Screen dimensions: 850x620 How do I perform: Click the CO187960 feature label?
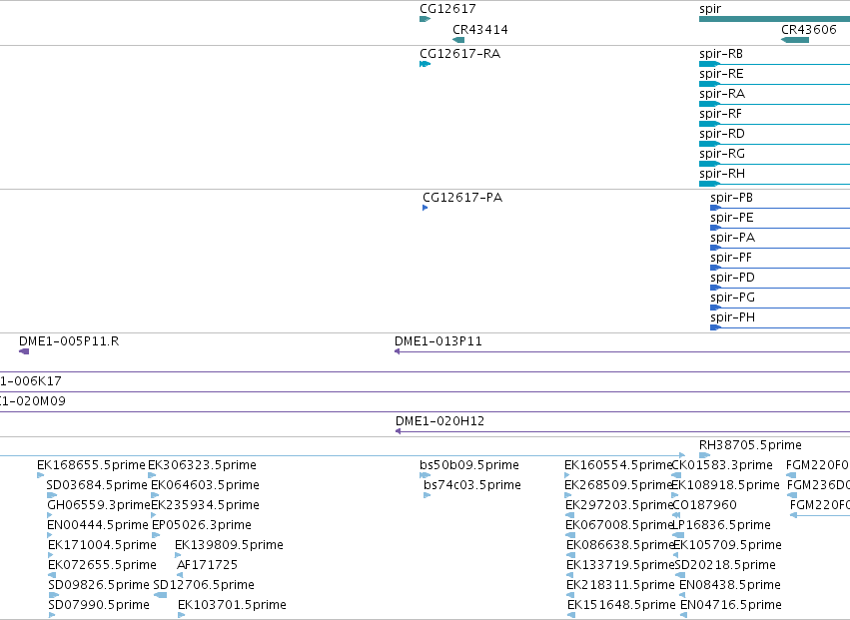tap(705, 505)
